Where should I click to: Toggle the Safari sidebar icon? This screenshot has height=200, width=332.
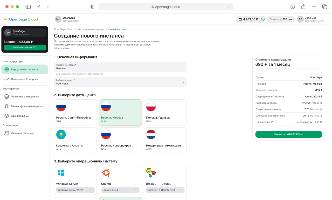click(x=28, y=7)
